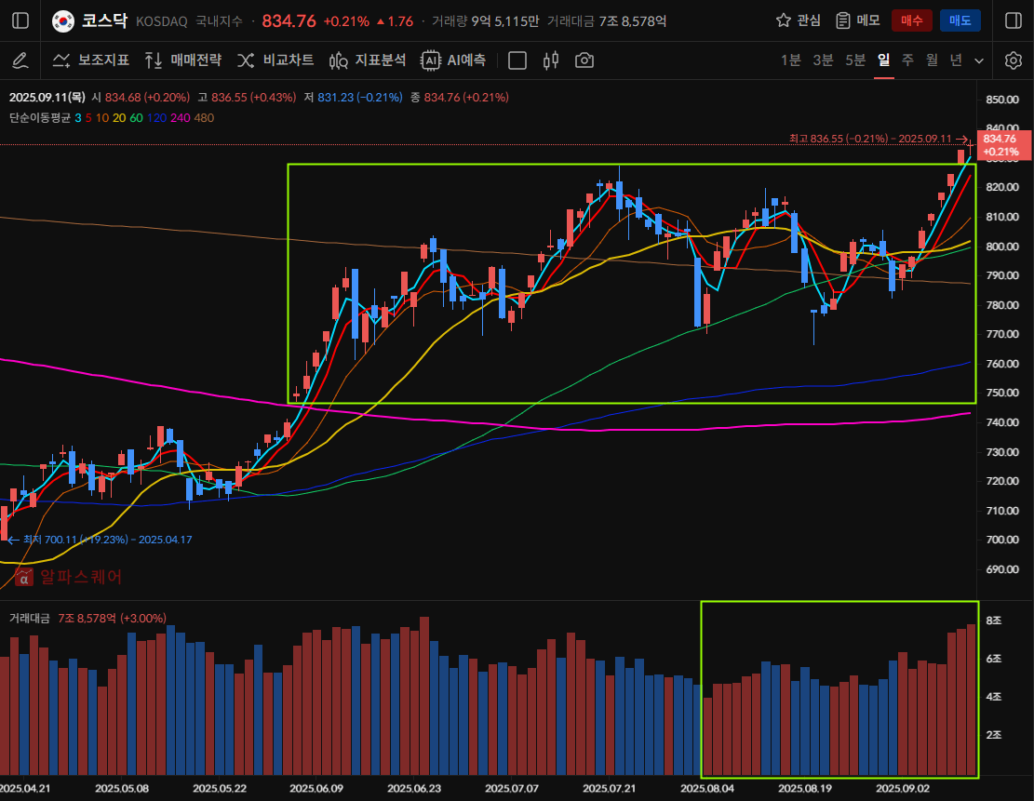Change the candlestick chart type icon
This screenshot has height=801, width=1034.
click(x=551, y=60)
